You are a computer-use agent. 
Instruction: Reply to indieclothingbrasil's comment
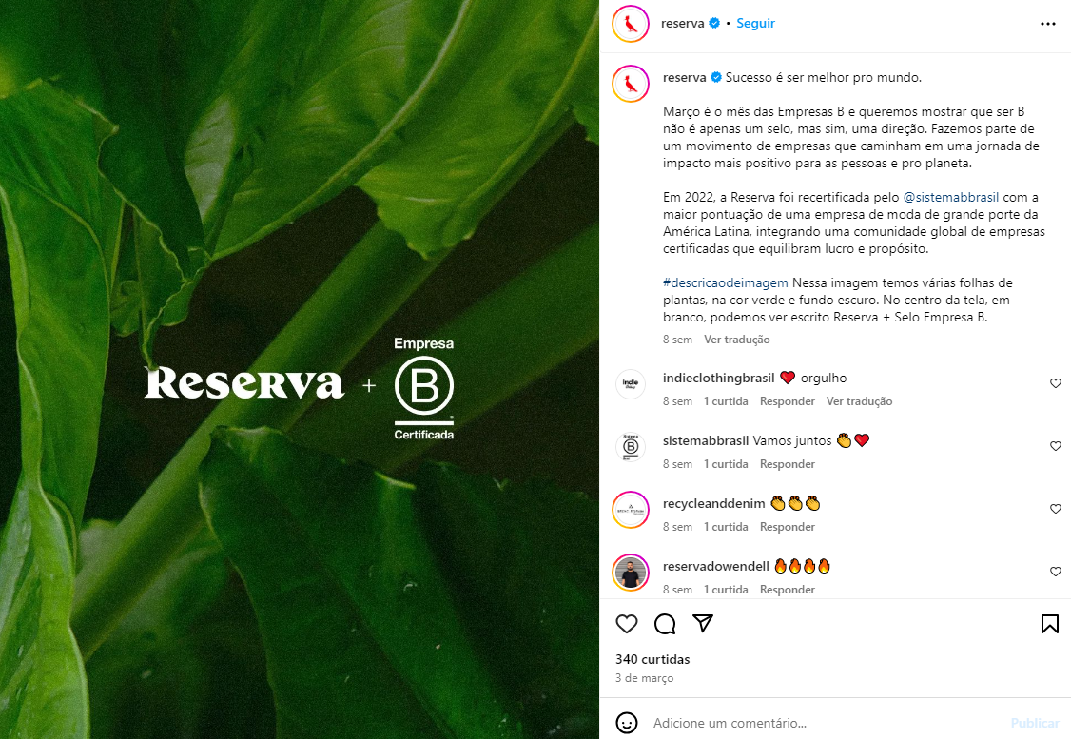pos(787,401)
